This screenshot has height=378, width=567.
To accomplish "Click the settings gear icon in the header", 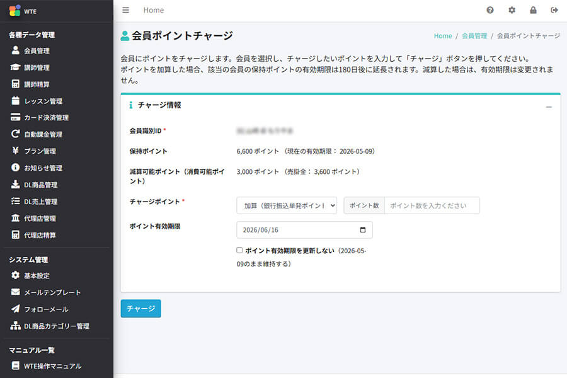I will coord(512,10).
